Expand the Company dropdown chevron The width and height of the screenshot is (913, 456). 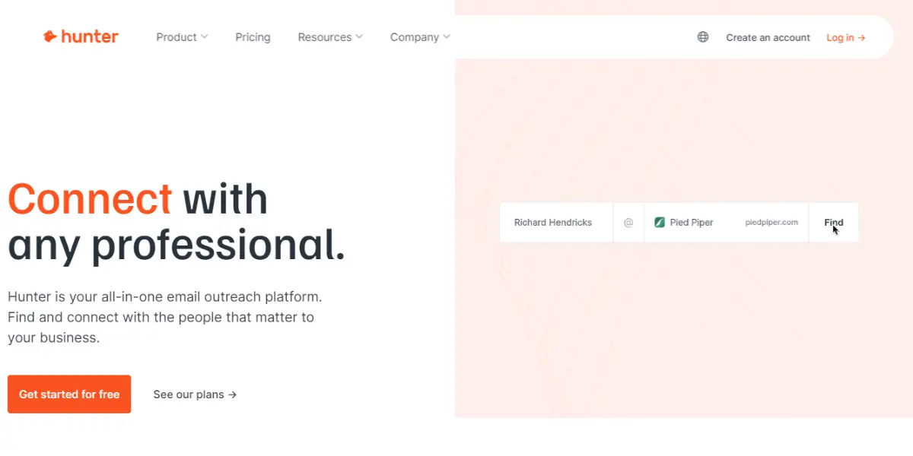click(447, 36)
